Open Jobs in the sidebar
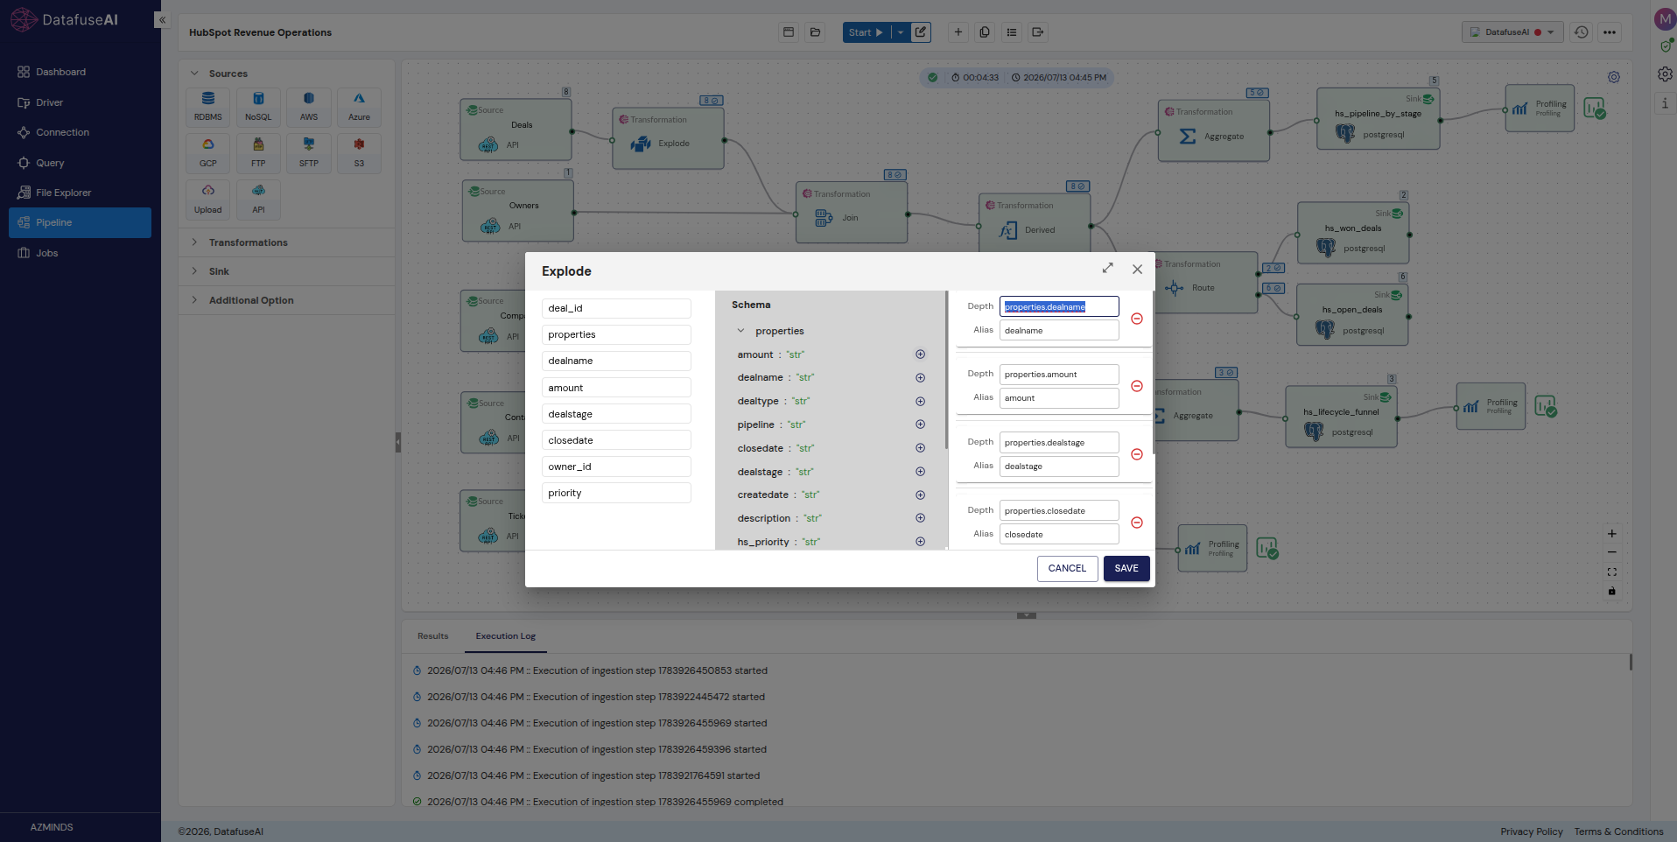The height and width of the screenshot is (842, 1677). click(x=80, y=253)
